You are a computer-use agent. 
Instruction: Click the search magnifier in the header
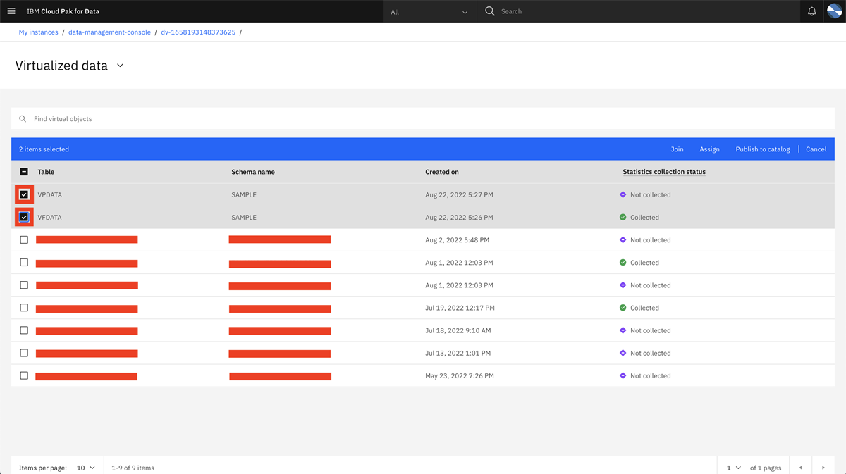489,11
